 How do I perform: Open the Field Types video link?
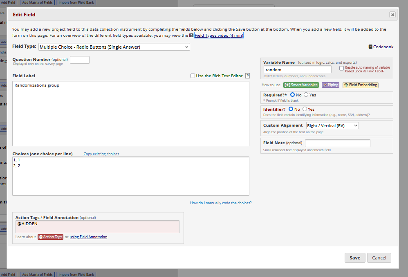pos(218,36)
